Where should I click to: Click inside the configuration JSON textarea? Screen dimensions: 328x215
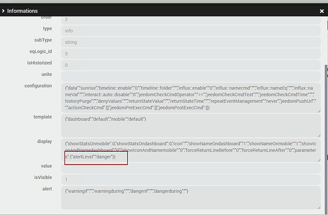coord(191,98)
